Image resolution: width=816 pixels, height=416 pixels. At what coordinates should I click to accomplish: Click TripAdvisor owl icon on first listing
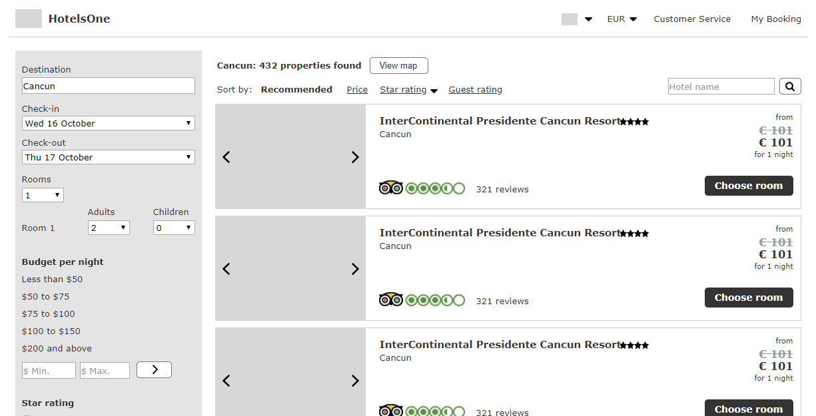(x=391, y=188)
